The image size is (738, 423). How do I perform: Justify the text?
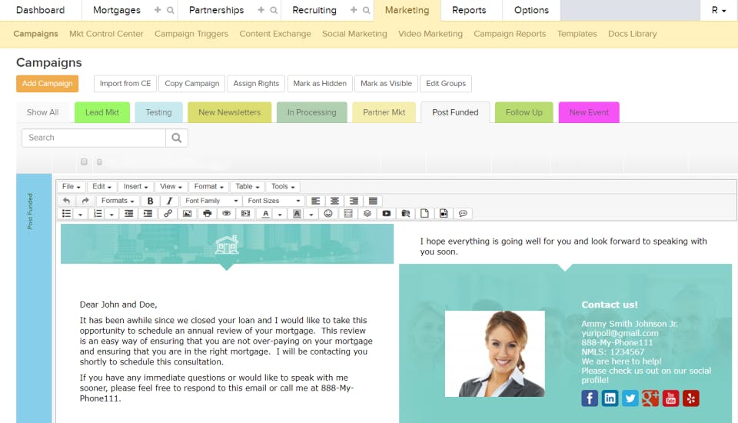coord(373,201)
